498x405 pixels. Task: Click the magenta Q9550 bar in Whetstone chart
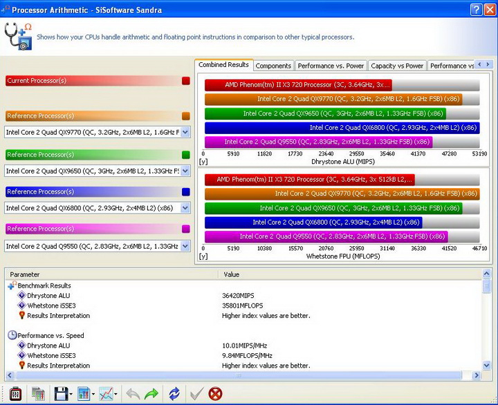pos(326,236)
